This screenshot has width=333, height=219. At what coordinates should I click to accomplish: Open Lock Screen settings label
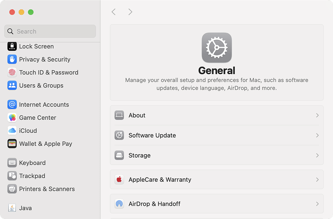pos(36,46)
